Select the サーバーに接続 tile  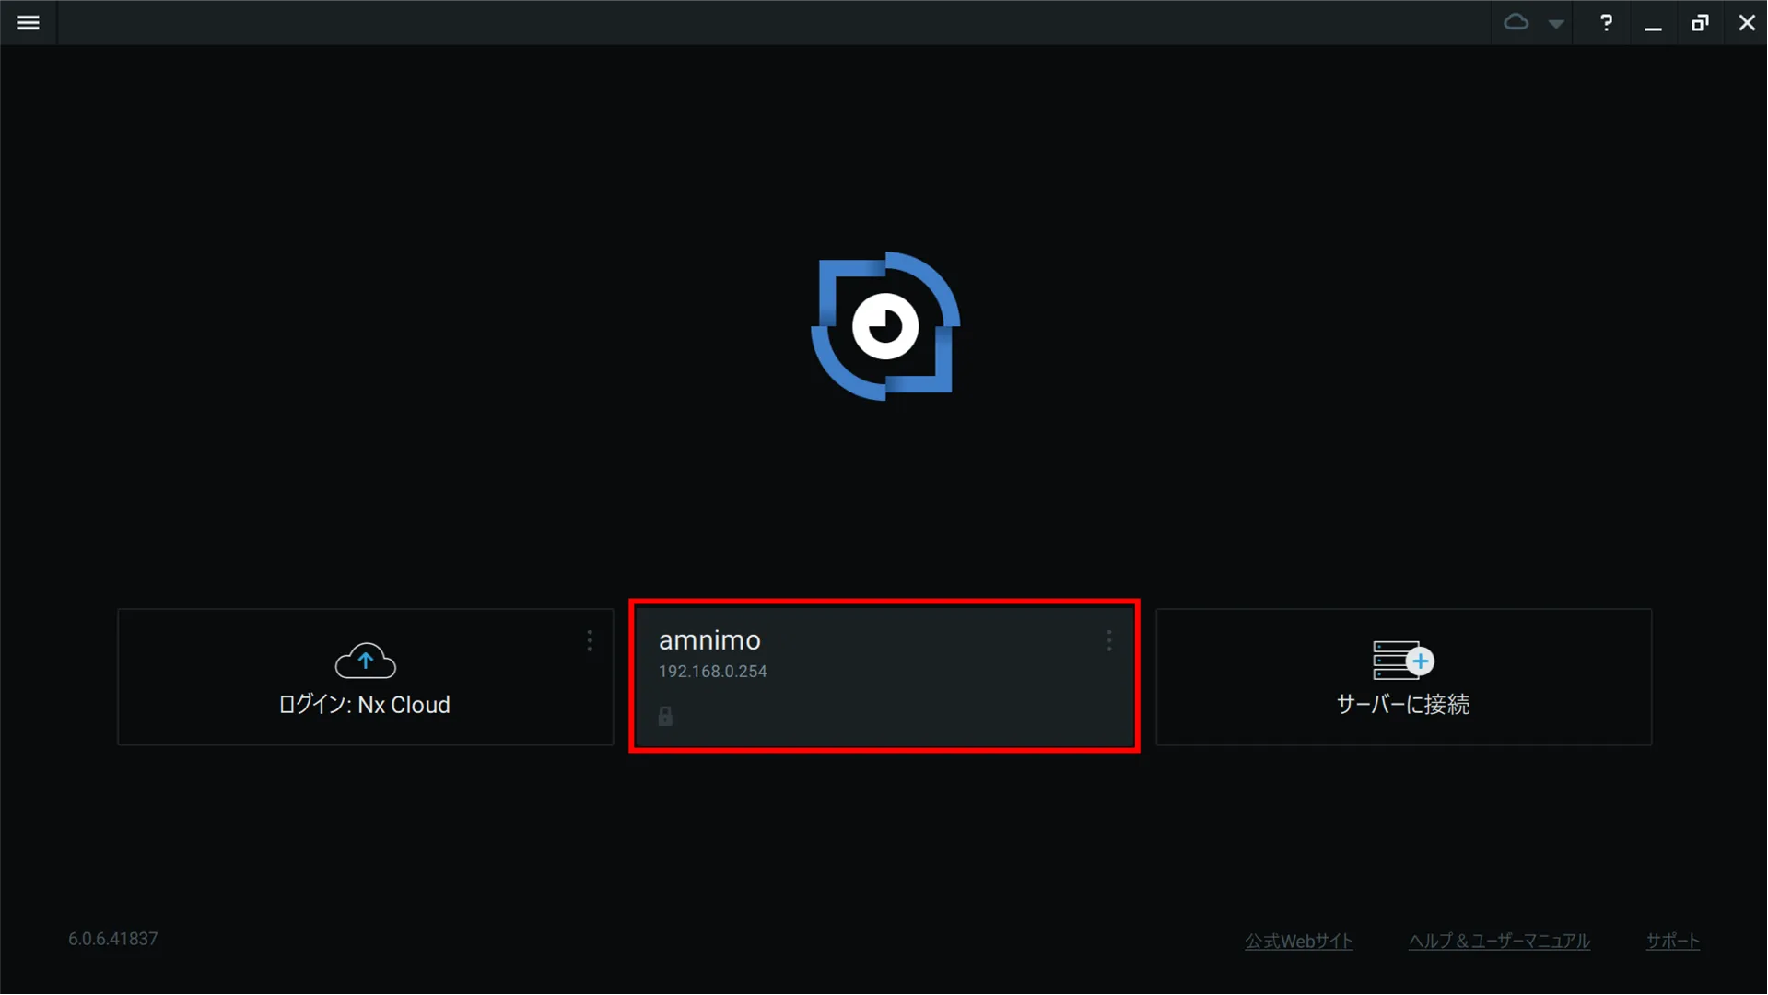(1403, 677)
